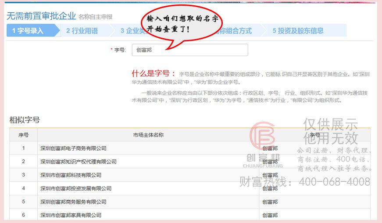Select row 深圳创富邦电子商务有限公司
382x223 pixels.
pyautogui.click(x=190, y=148)
